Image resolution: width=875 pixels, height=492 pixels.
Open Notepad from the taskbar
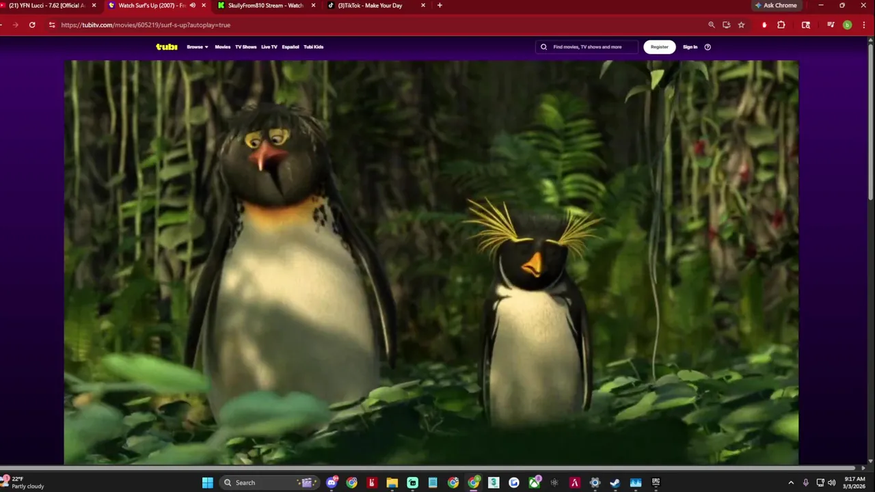click(x=433, y=482)
